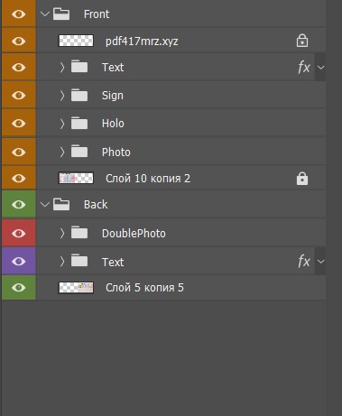Click the pdf417mrz.xyz layer thumbnail
The width and height of the screenshot is (342, 416).
(x=76, y=41)
